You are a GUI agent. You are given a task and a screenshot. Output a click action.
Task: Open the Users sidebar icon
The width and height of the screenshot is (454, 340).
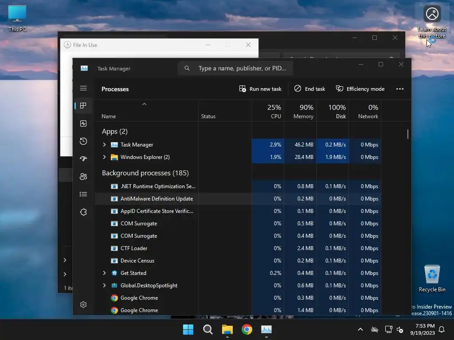point(83,176)
